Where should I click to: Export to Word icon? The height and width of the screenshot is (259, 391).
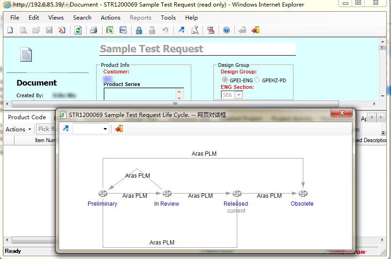coord(123,30)
